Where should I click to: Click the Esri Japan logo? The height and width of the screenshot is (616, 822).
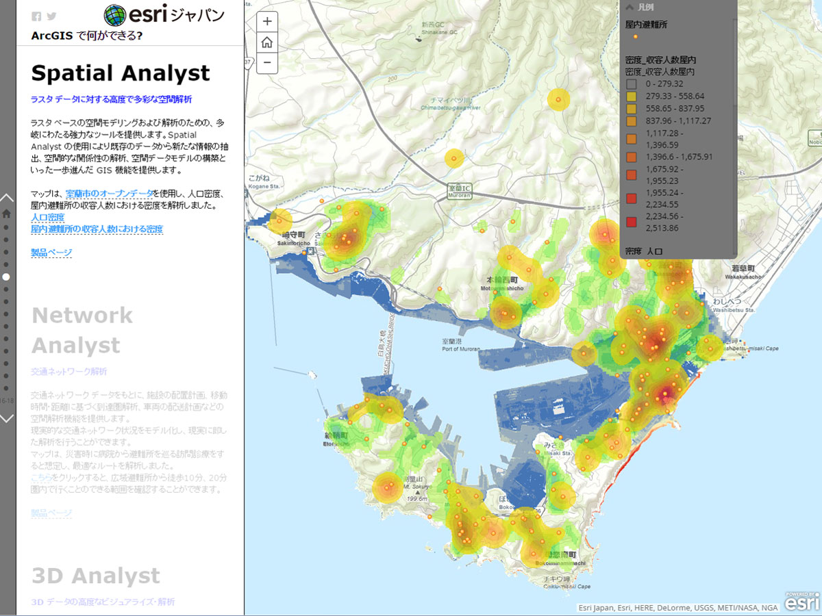pyautogui.click(x=164, y=15)
